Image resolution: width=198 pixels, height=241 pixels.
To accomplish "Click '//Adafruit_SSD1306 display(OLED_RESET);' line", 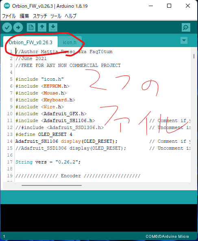I will pos(71,148).
